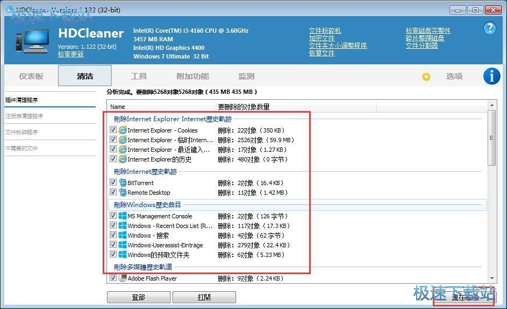The image size is (507, 309).
Task: Click the Windows icon for MS Management Console
Action: (x=123, y=216)
